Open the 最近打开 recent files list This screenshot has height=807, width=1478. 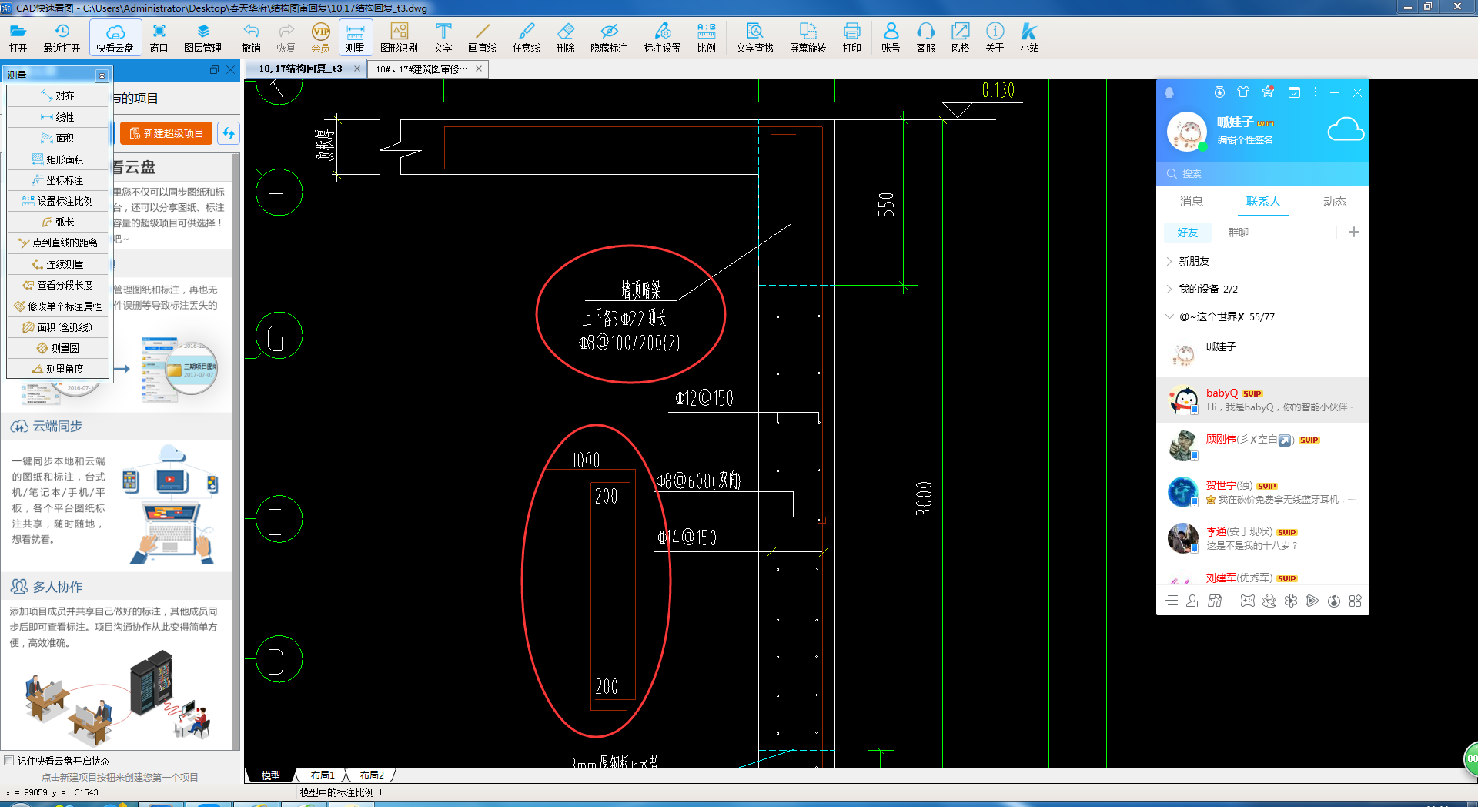point(62,38)
